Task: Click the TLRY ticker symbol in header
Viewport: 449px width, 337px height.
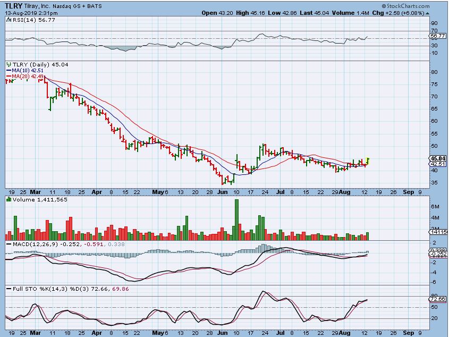Action: click(x=13, y=6)
